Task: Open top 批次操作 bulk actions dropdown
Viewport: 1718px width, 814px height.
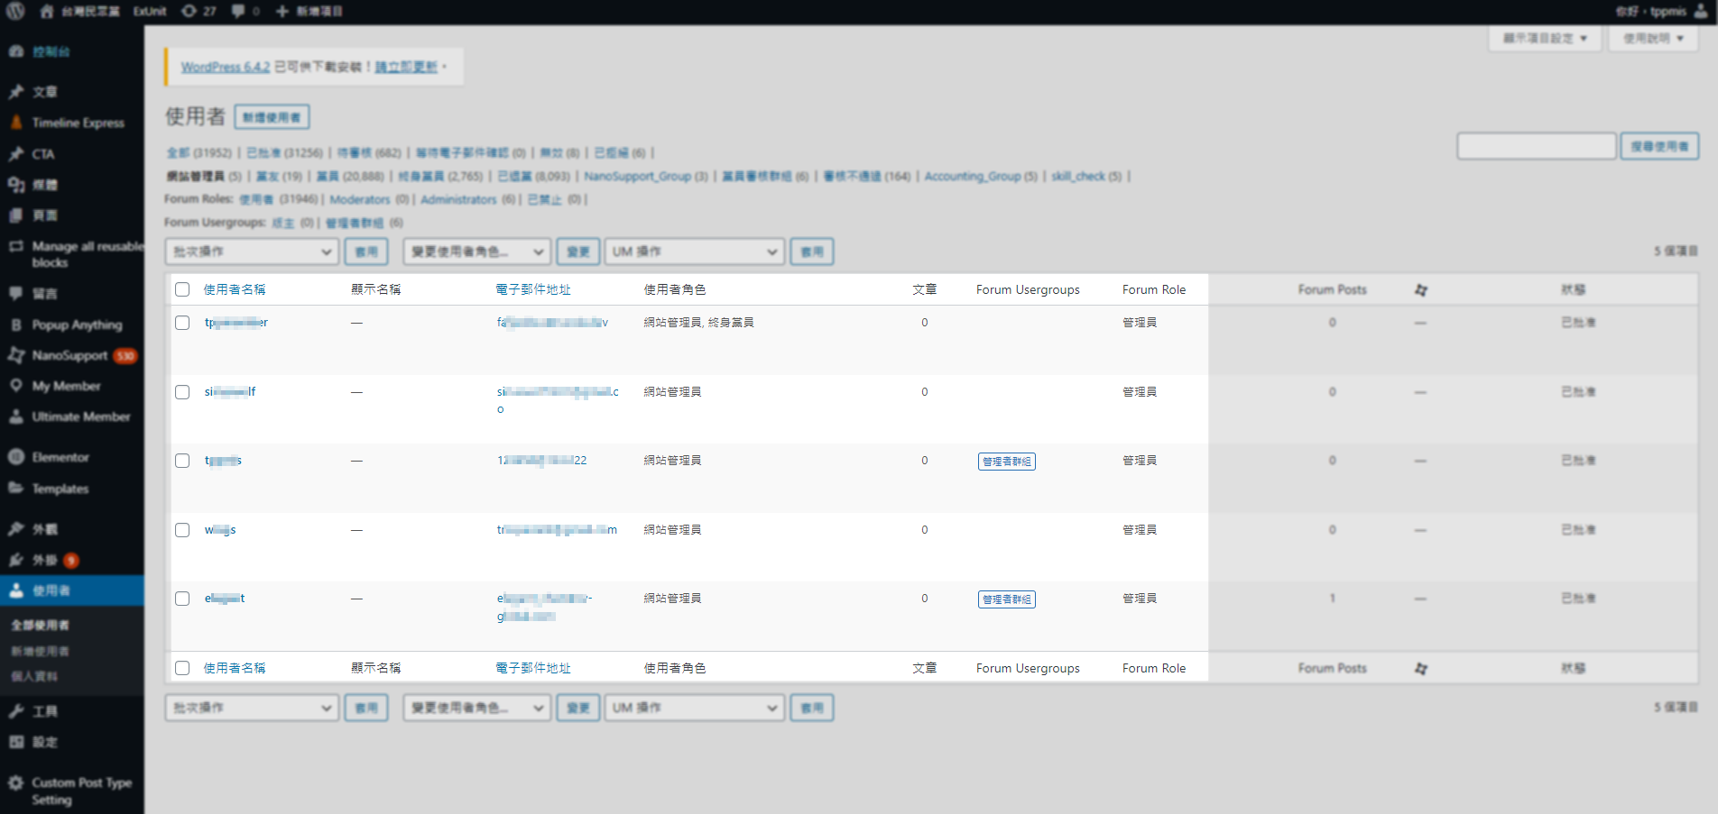Action: (x=252, y=252)
